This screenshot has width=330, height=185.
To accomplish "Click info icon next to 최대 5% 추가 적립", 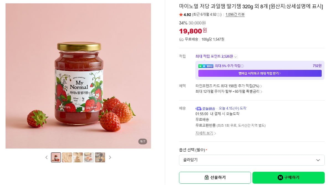I will (x=242, y=66).
